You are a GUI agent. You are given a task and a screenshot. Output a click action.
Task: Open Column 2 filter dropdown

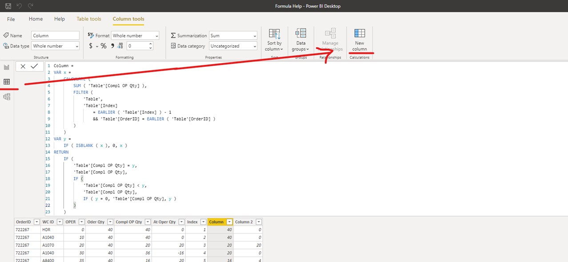[x=258, y=222]
